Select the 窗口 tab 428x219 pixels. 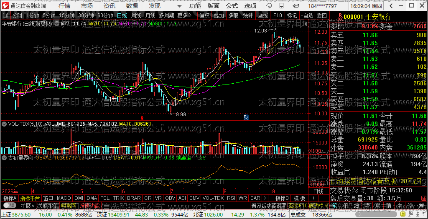pos(48,198)
